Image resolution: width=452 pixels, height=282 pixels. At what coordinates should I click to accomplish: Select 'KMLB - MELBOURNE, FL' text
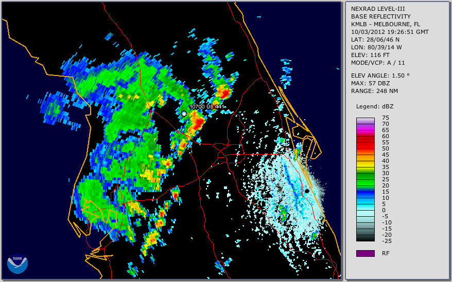(x=386, y=24)
